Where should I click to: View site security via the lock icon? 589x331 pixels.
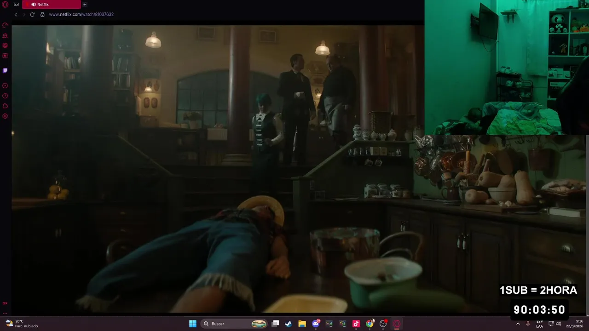pos(42,14)
